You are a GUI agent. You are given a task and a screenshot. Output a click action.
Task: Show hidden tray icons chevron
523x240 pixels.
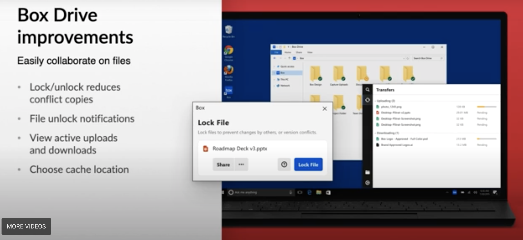click(447, 192)
